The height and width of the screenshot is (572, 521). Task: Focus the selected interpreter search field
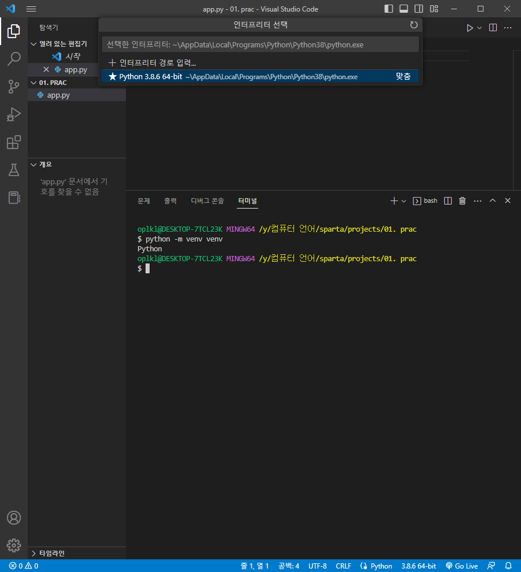click(260, 44)
